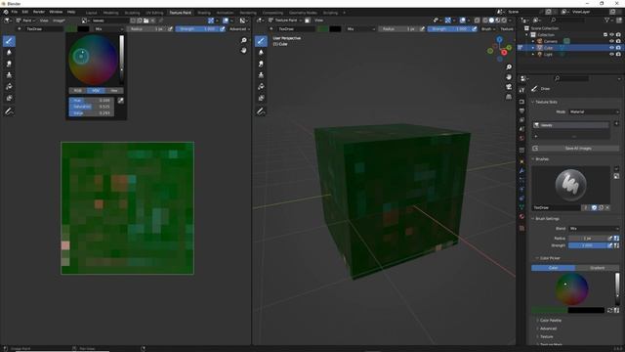The width and height of the screenshot is (625, 352).
Task: Expand Advanced panel in properties
Action: (x=548, y=329)
